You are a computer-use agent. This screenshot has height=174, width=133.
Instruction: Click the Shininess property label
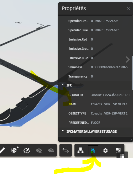click(75, 67)
